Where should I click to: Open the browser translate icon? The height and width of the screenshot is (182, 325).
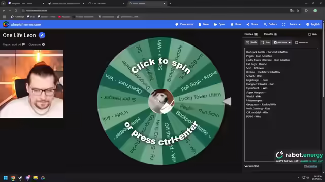coord(292,10)
